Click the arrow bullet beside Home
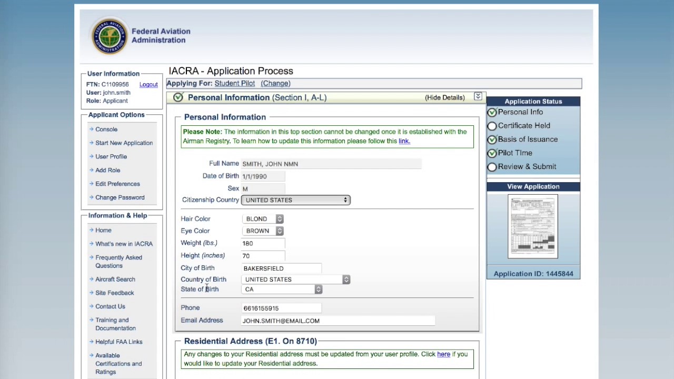This screenshot has height=379, width=674. click(x=91, y=230)
